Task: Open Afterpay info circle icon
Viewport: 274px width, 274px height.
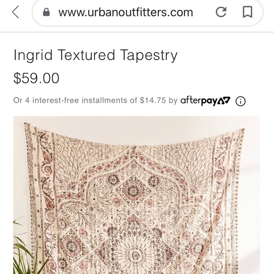Action: tap(240, 101)
